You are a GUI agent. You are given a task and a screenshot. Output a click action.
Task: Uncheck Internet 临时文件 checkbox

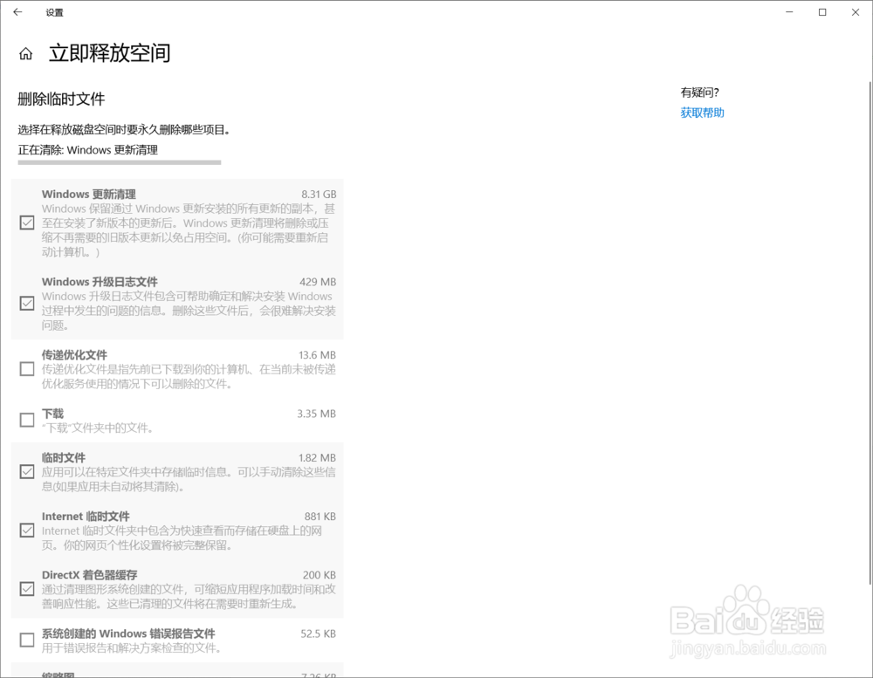point(27,530)
